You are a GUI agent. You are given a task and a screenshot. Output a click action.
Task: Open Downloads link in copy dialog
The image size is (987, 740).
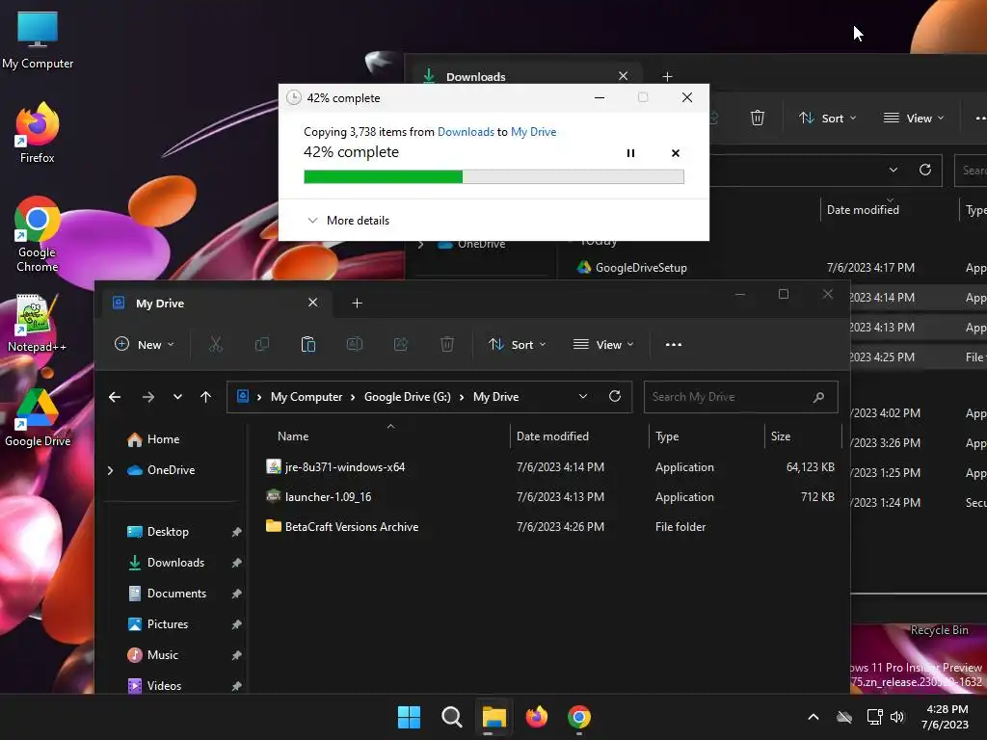[466, 131]
